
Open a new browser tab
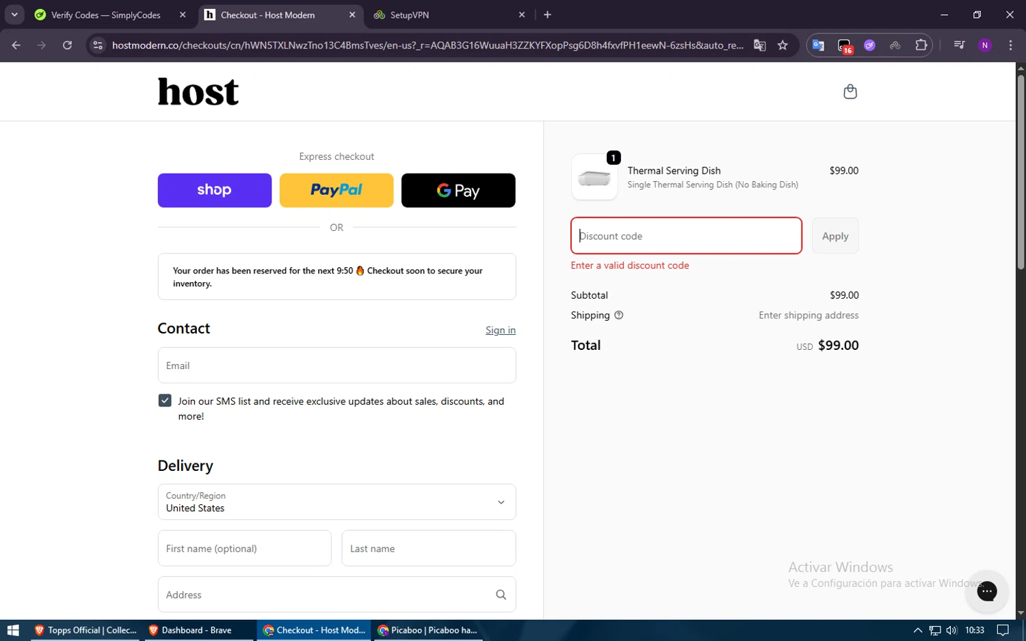[547, 14]
